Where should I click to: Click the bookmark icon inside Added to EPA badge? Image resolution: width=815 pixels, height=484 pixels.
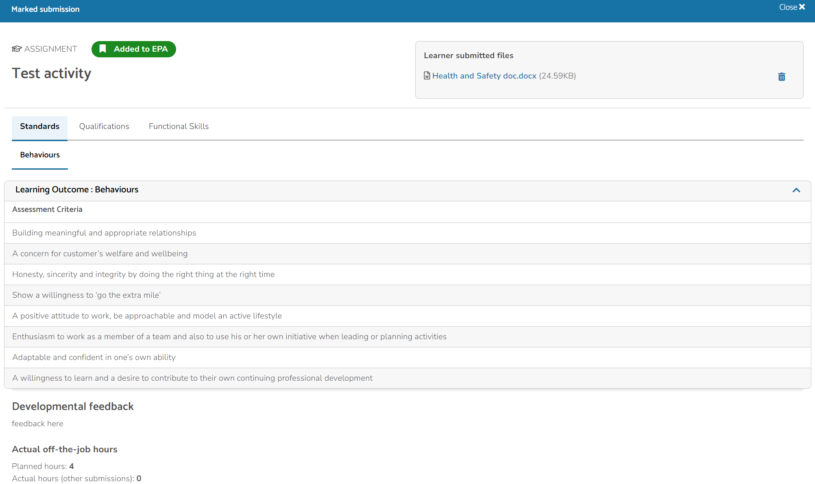[x=102, y=49]
